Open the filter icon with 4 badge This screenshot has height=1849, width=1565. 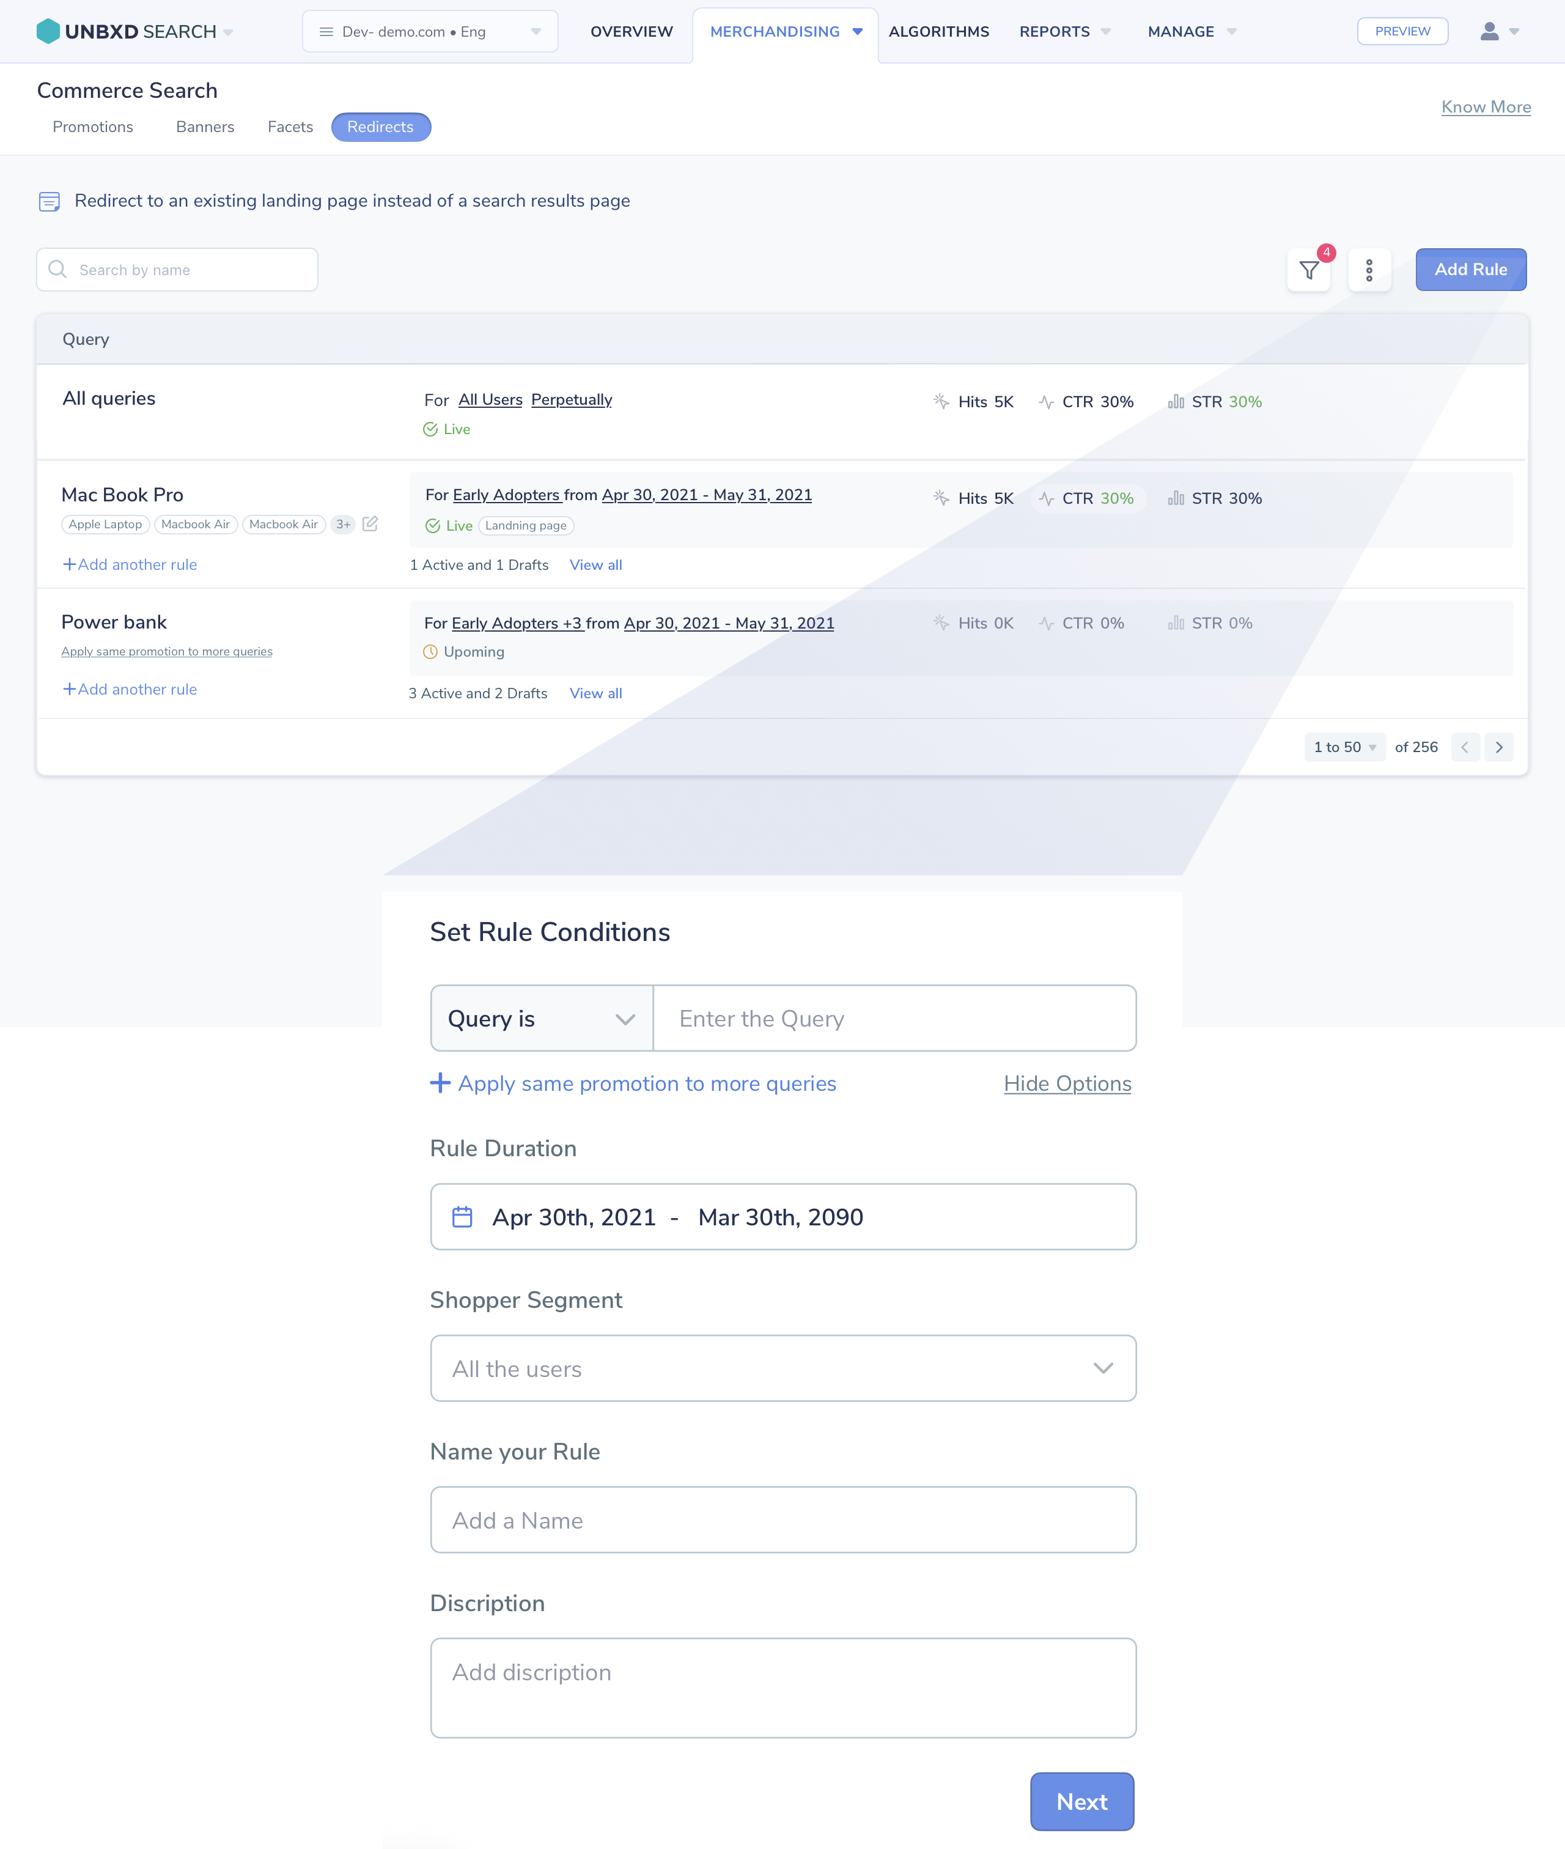tap(1309, 270)
